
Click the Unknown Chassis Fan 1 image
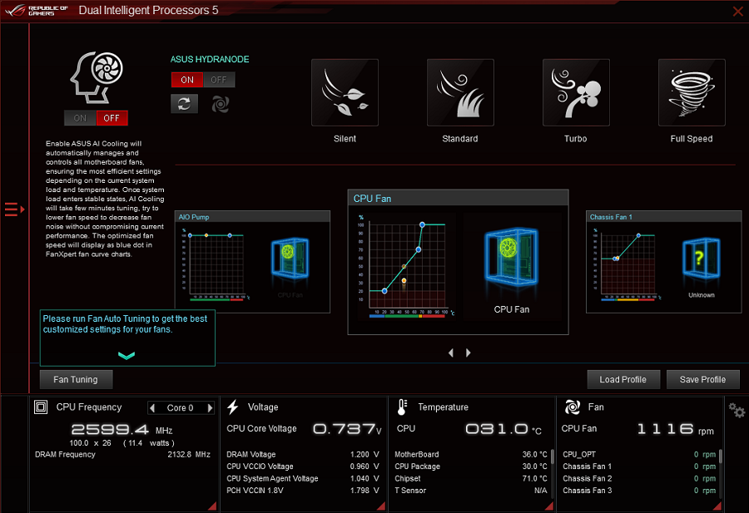pyautogui.click(x=702, y=258)
